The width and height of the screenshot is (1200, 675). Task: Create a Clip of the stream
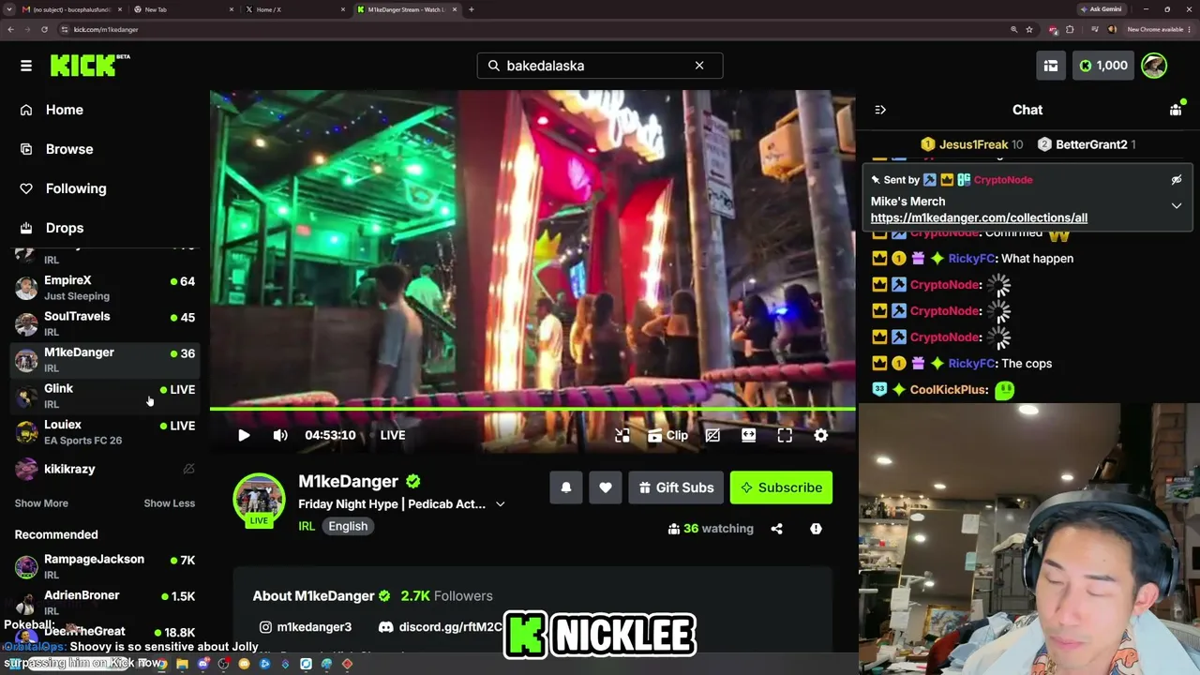667,435
